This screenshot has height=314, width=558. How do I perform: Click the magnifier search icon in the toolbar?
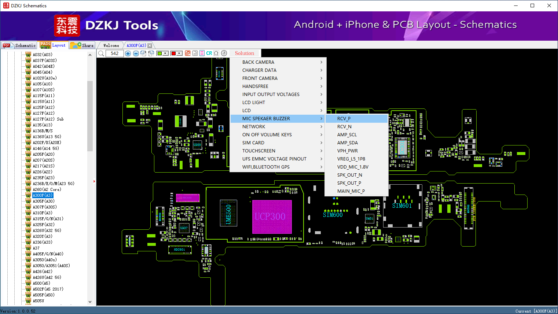[x=101, y=53]
